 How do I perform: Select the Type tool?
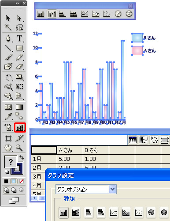point(19,38)
